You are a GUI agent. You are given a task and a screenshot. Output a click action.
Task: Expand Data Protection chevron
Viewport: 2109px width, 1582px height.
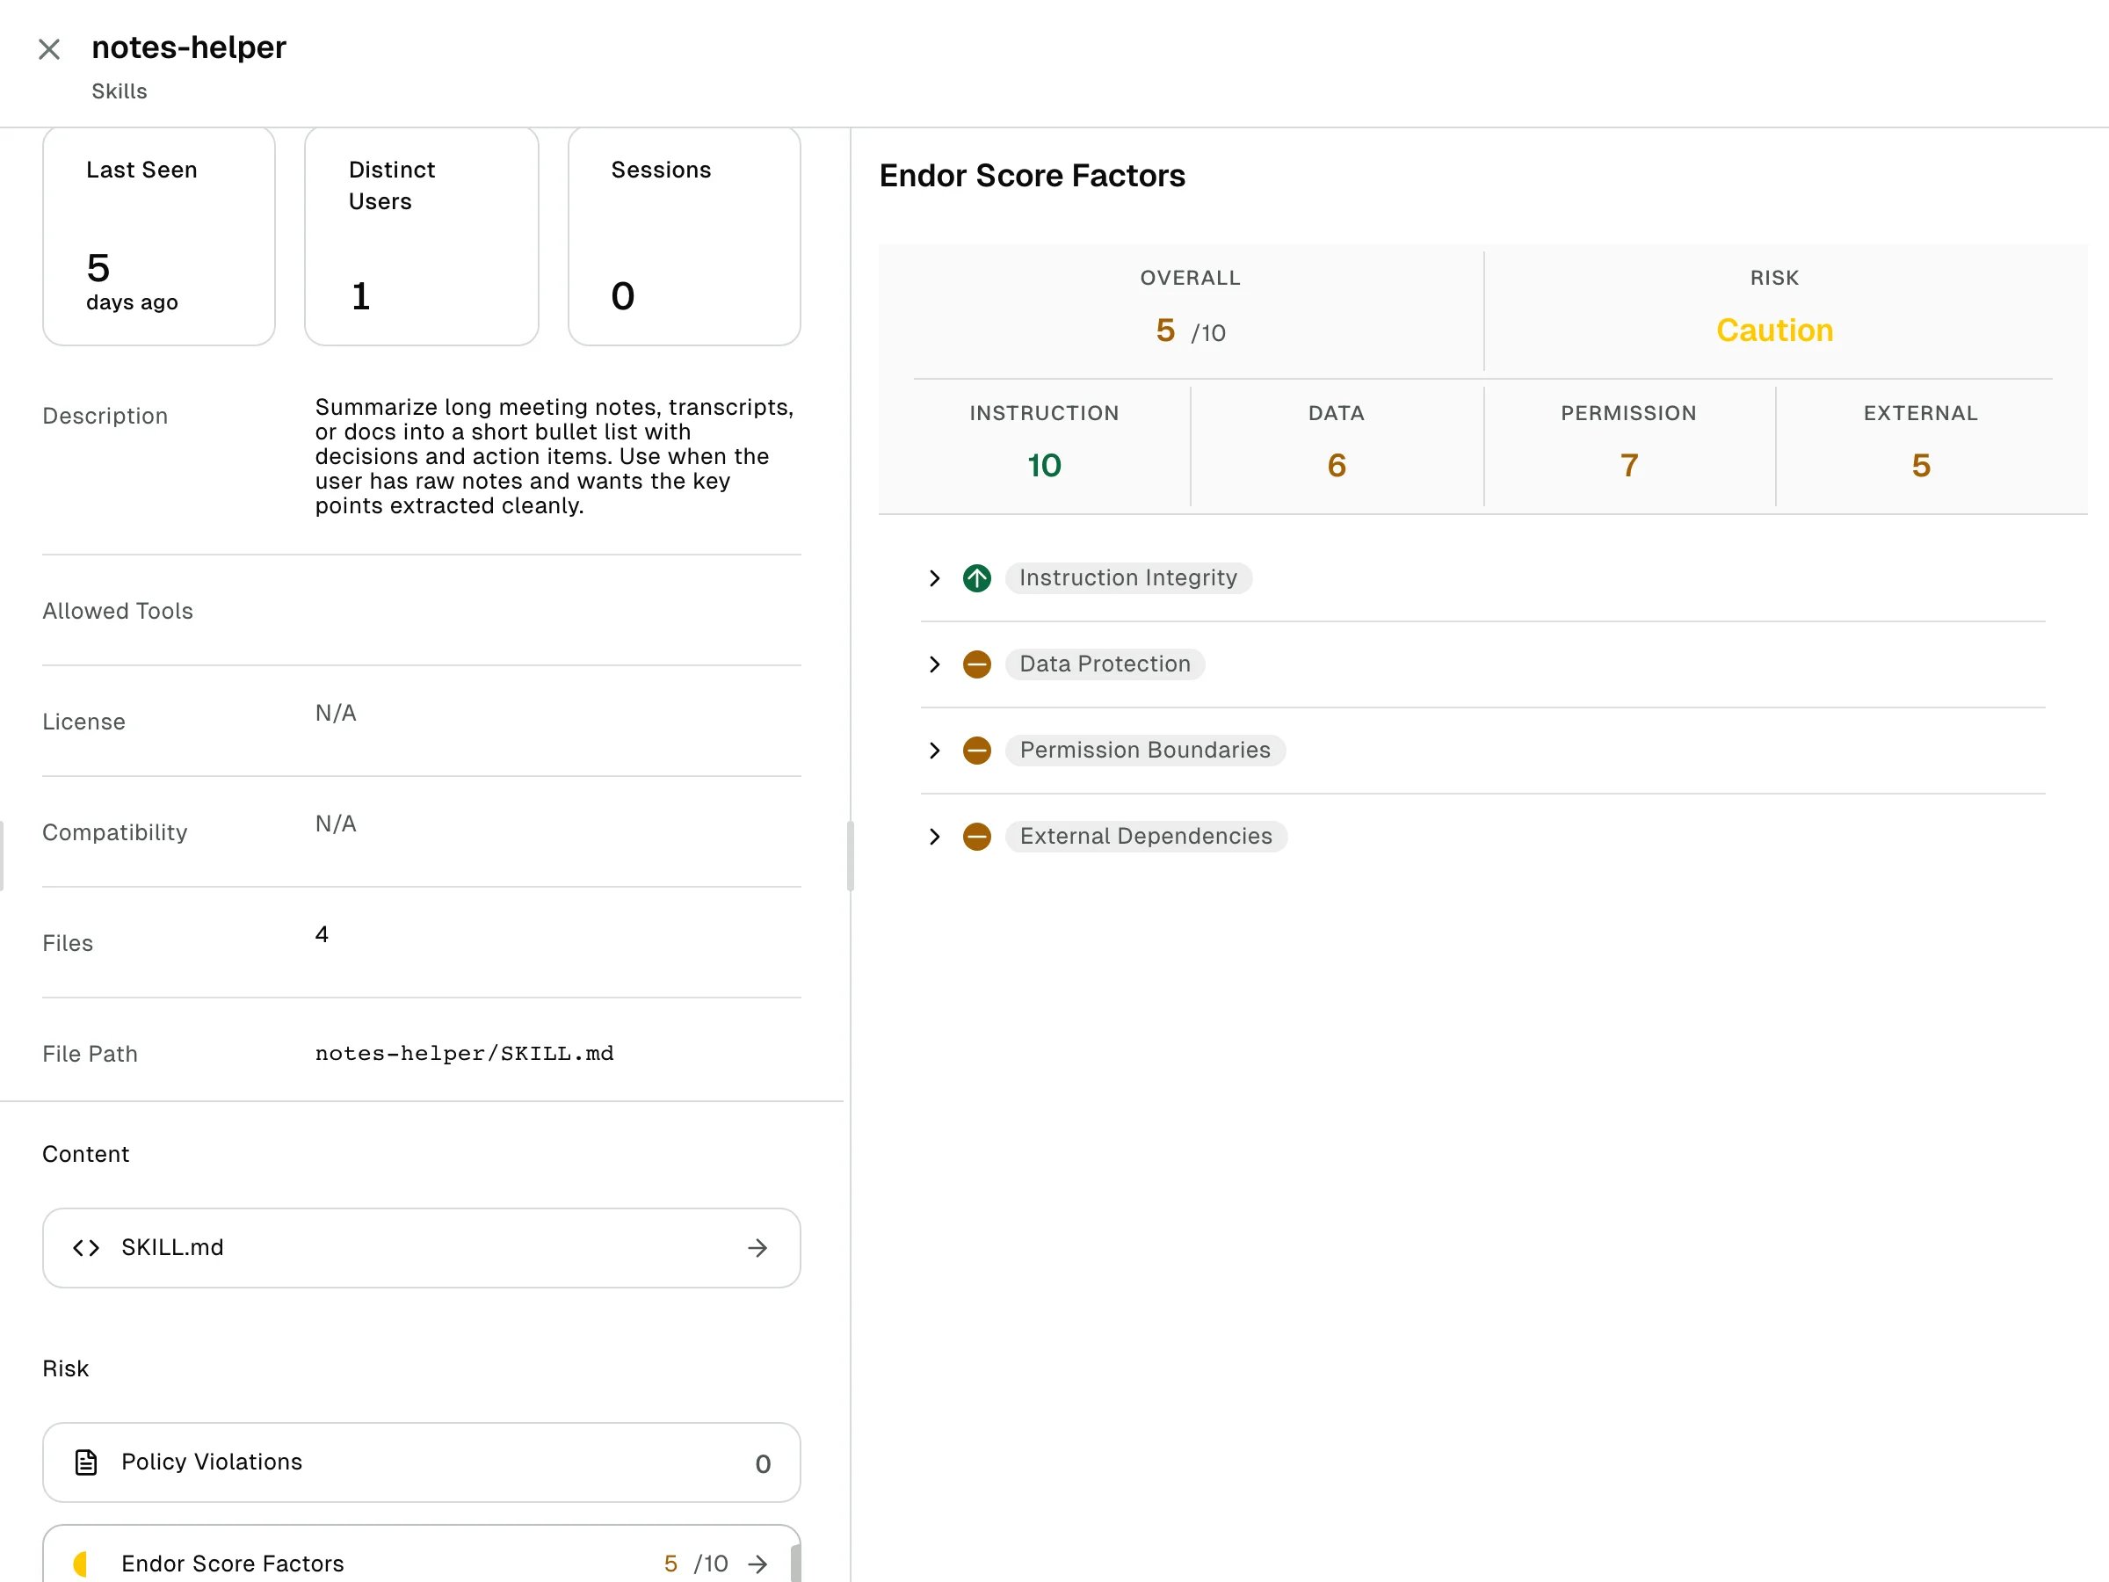[x=934, y=664]
